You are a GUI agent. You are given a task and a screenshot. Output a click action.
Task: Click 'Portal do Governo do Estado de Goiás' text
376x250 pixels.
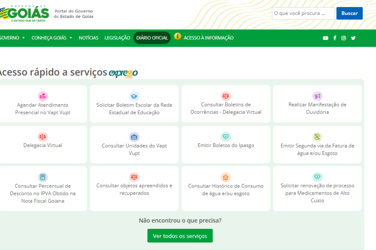coord(74,14)
